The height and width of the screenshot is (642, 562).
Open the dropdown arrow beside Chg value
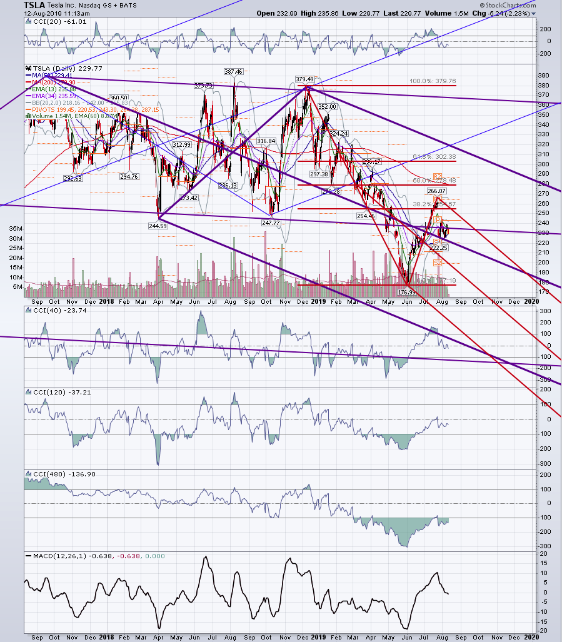click(x=533, y=14)
